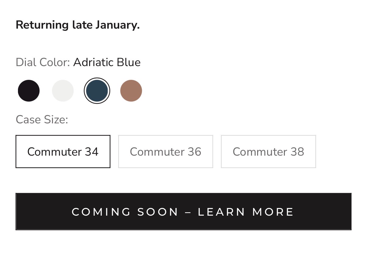Click the 'Returning late January.' notice text
367x261 pixels.
pyautogui.click(x=78, y=25)
